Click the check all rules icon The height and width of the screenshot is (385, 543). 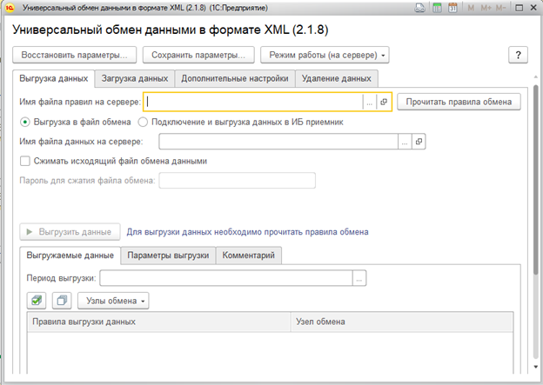[x=37, y=301]
